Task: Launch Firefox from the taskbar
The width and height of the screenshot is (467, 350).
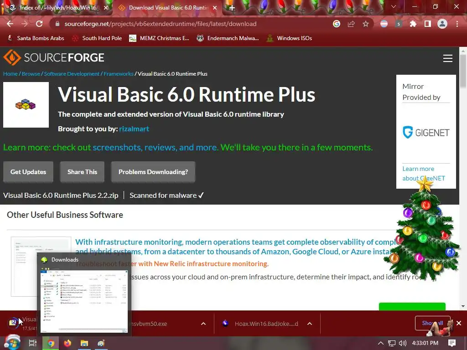Action: pos(67,343)
